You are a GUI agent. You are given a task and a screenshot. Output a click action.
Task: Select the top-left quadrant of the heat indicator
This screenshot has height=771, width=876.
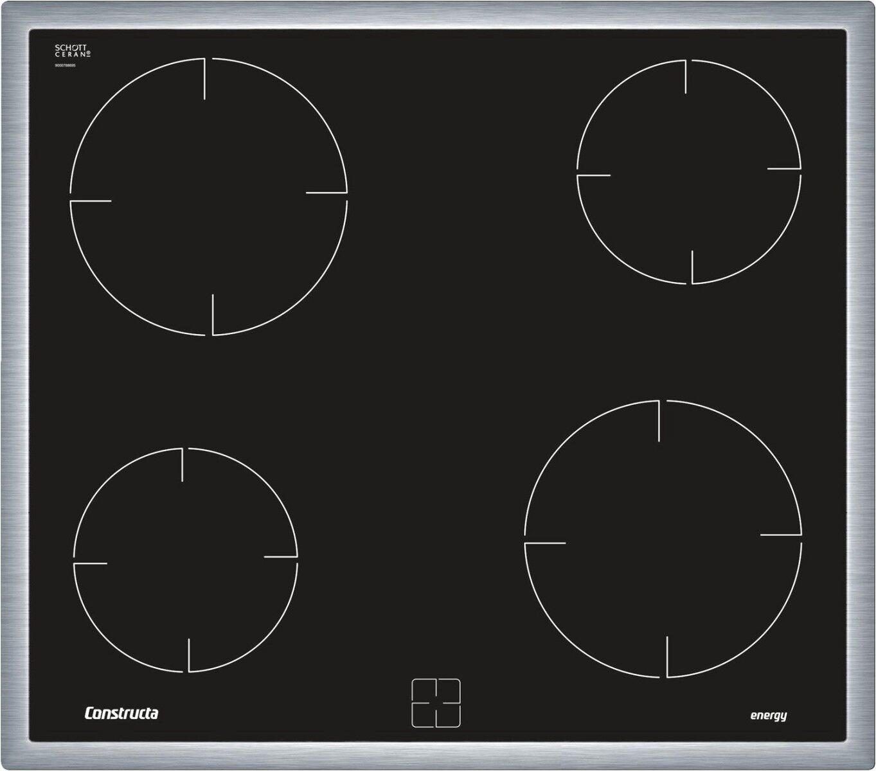424,690
